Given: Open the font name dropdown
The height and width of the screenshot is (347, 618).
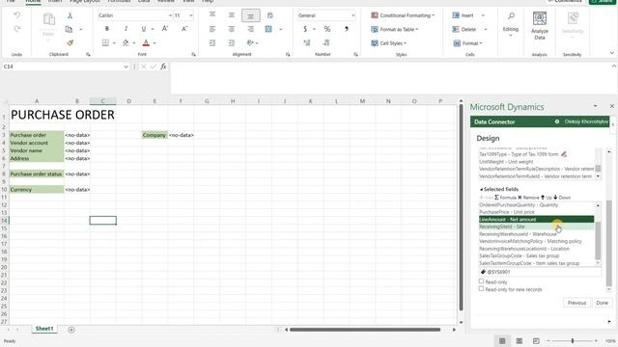Looking at the screenshot, I should (170, 15).
